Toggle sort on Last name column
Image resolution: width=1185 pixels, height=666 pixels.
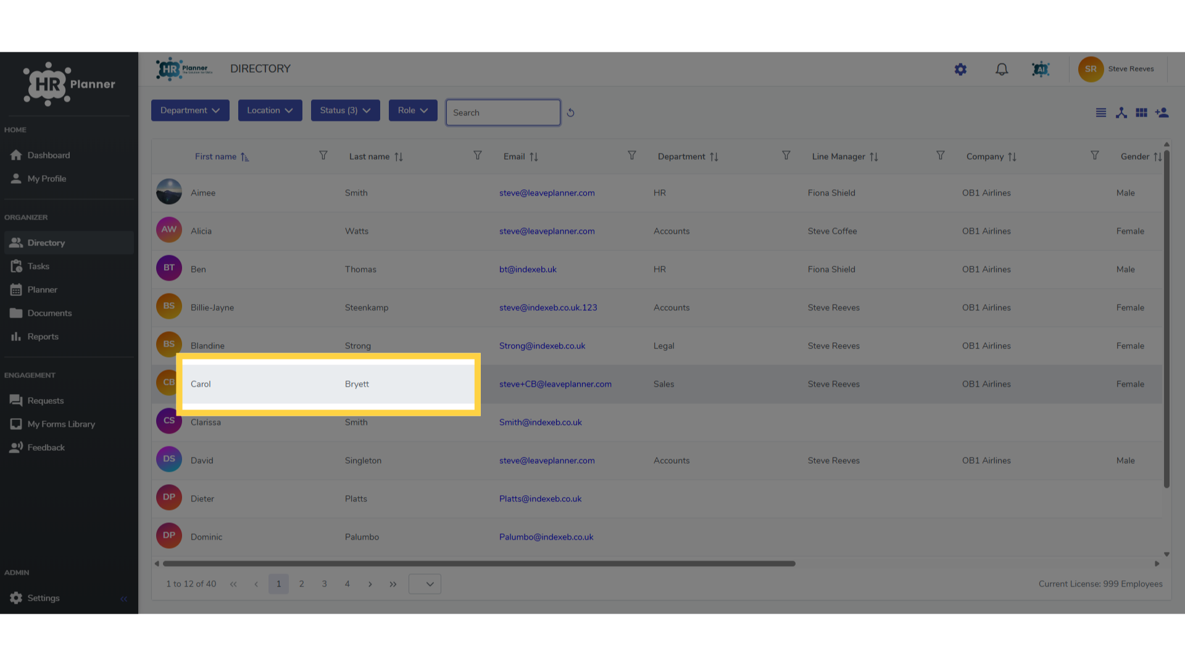399,157
